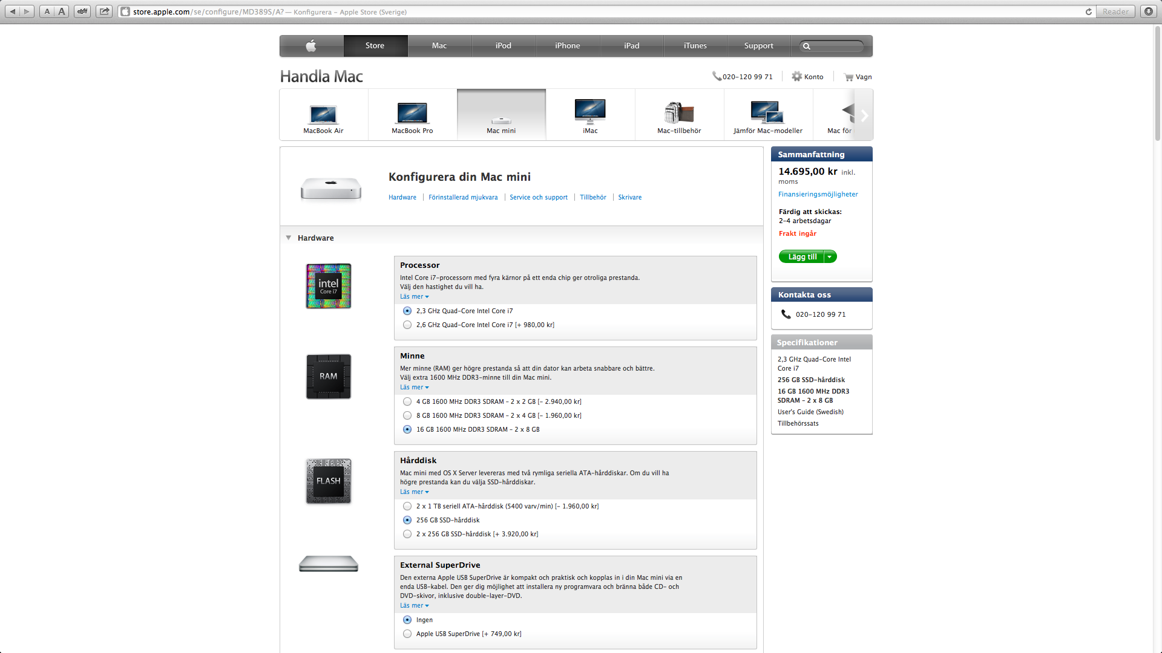Viewport: 1162px width, 653px height.
Task: Open Mac-tillbehör accessories icon
Action: click(679, 113)
